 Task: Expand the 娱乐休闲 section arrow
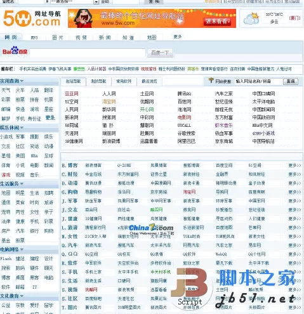[x=22, y=128]
